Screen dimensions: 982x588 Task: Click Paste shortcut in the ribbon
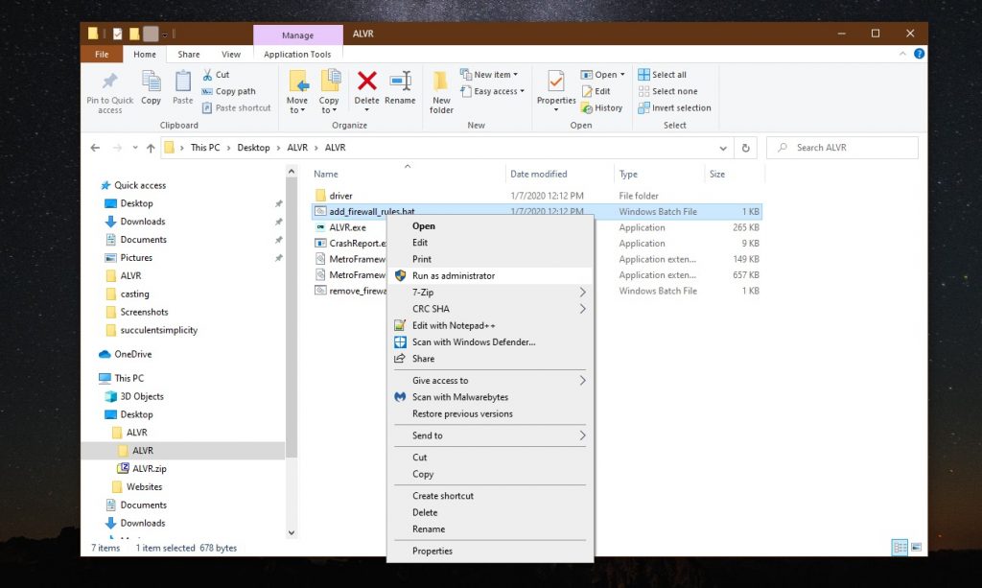237,107
